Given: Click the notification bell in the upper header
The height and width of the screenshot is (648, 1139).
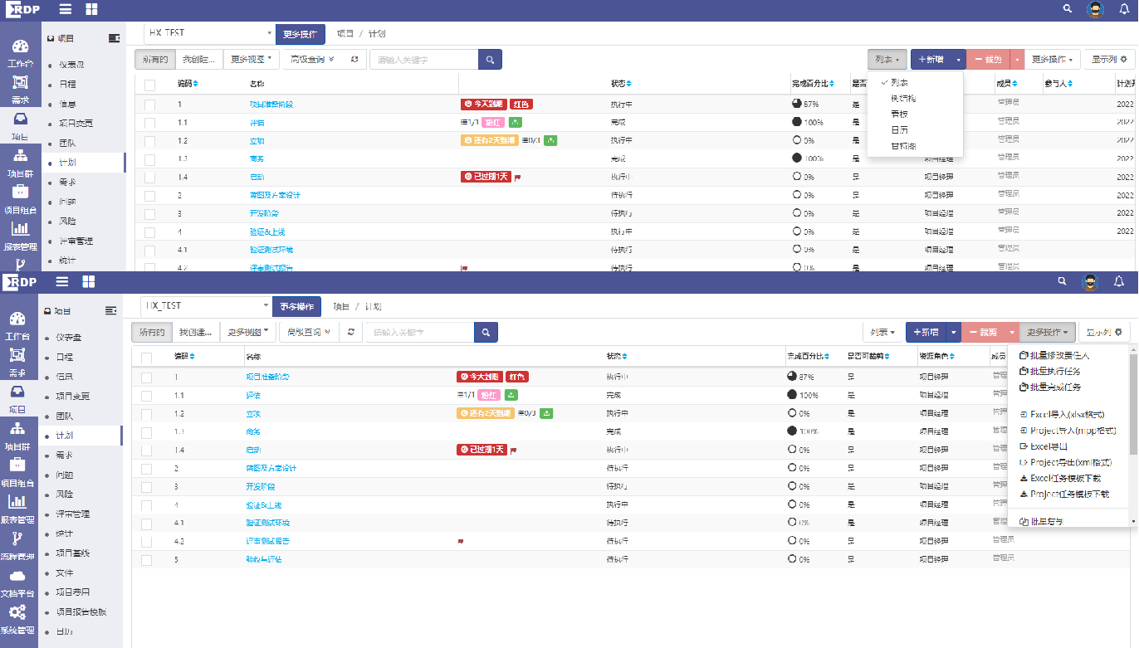Looking at the screenshot, I should pos(1124,9).
